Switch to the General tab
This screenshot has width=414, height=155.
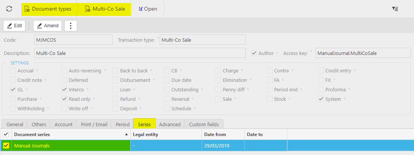15,124
